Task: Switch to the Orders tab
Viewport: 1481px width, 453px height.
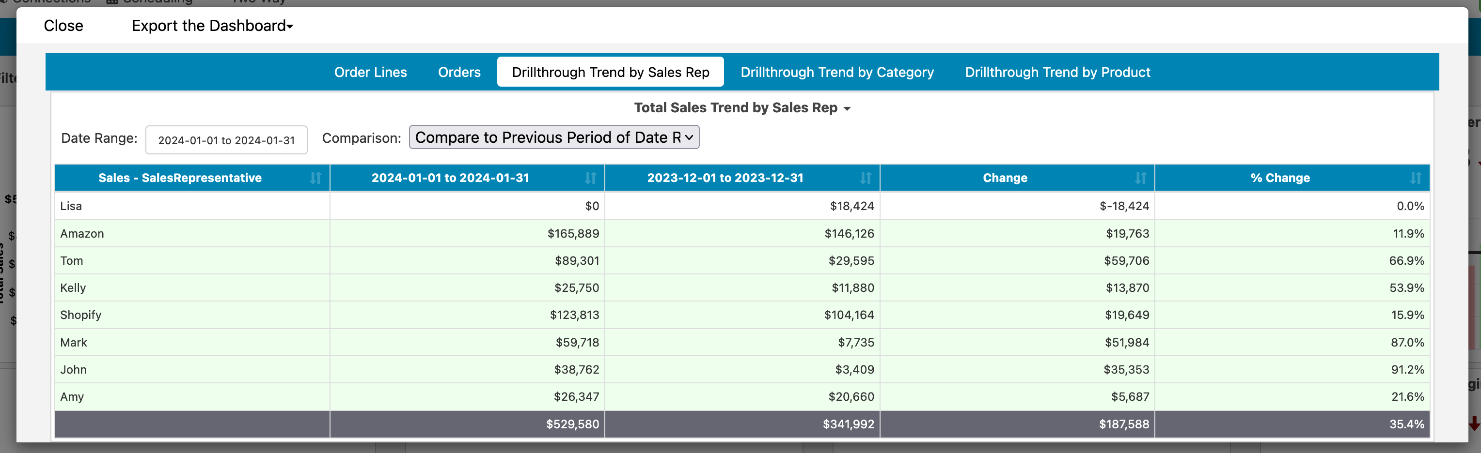Action: [x=459, y=72]
